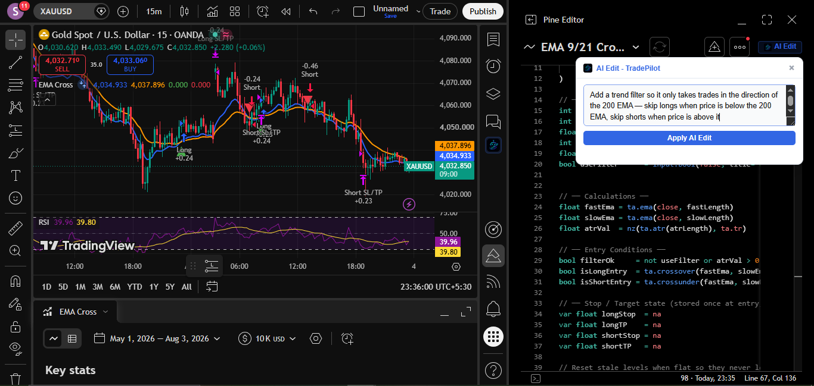Open the chart patterns tool
Viewport: 814px width, 386px height.
click(x=15, y=108)
